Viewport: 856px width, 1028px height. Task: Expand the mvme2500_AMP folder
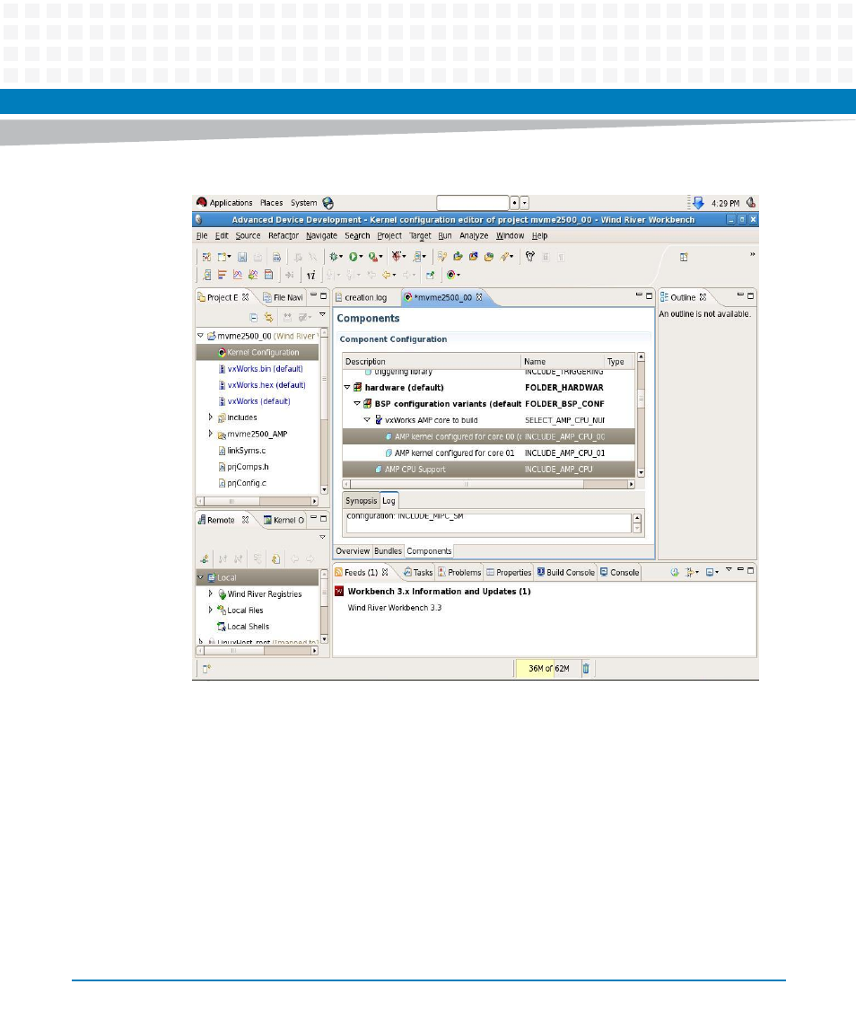point(210,434)
